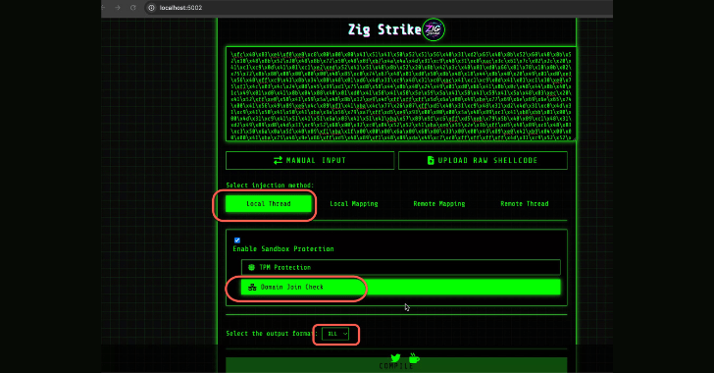This screenshot has width=714, height=373.
Task: Click the Upload Raw Shellcode button
Action: pyautogui.click(x=483, y=161)
